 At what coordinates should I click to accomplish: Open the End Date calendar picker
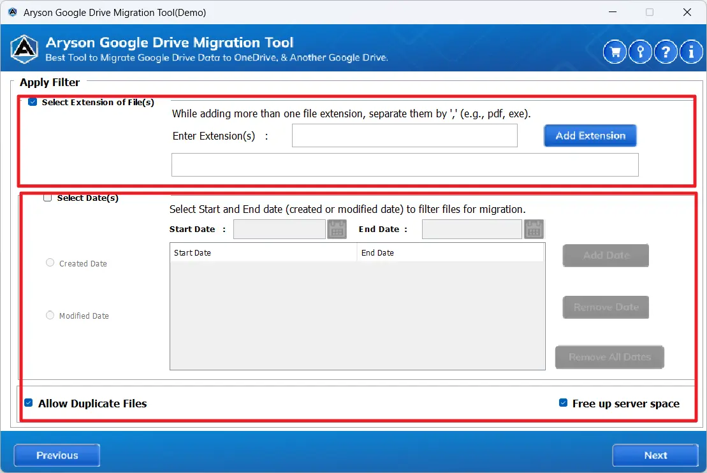534,229
